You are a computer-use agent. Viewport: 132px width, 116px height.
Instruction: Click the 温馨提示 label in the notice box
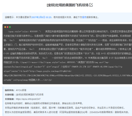9,17
